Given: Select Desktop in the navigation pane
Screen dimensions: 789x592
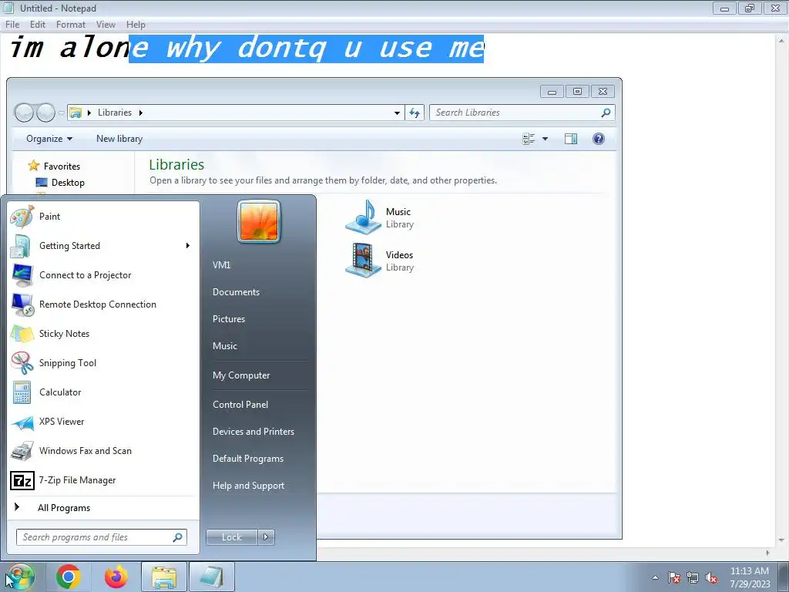Looking at the screenshot, I should 68,183.
